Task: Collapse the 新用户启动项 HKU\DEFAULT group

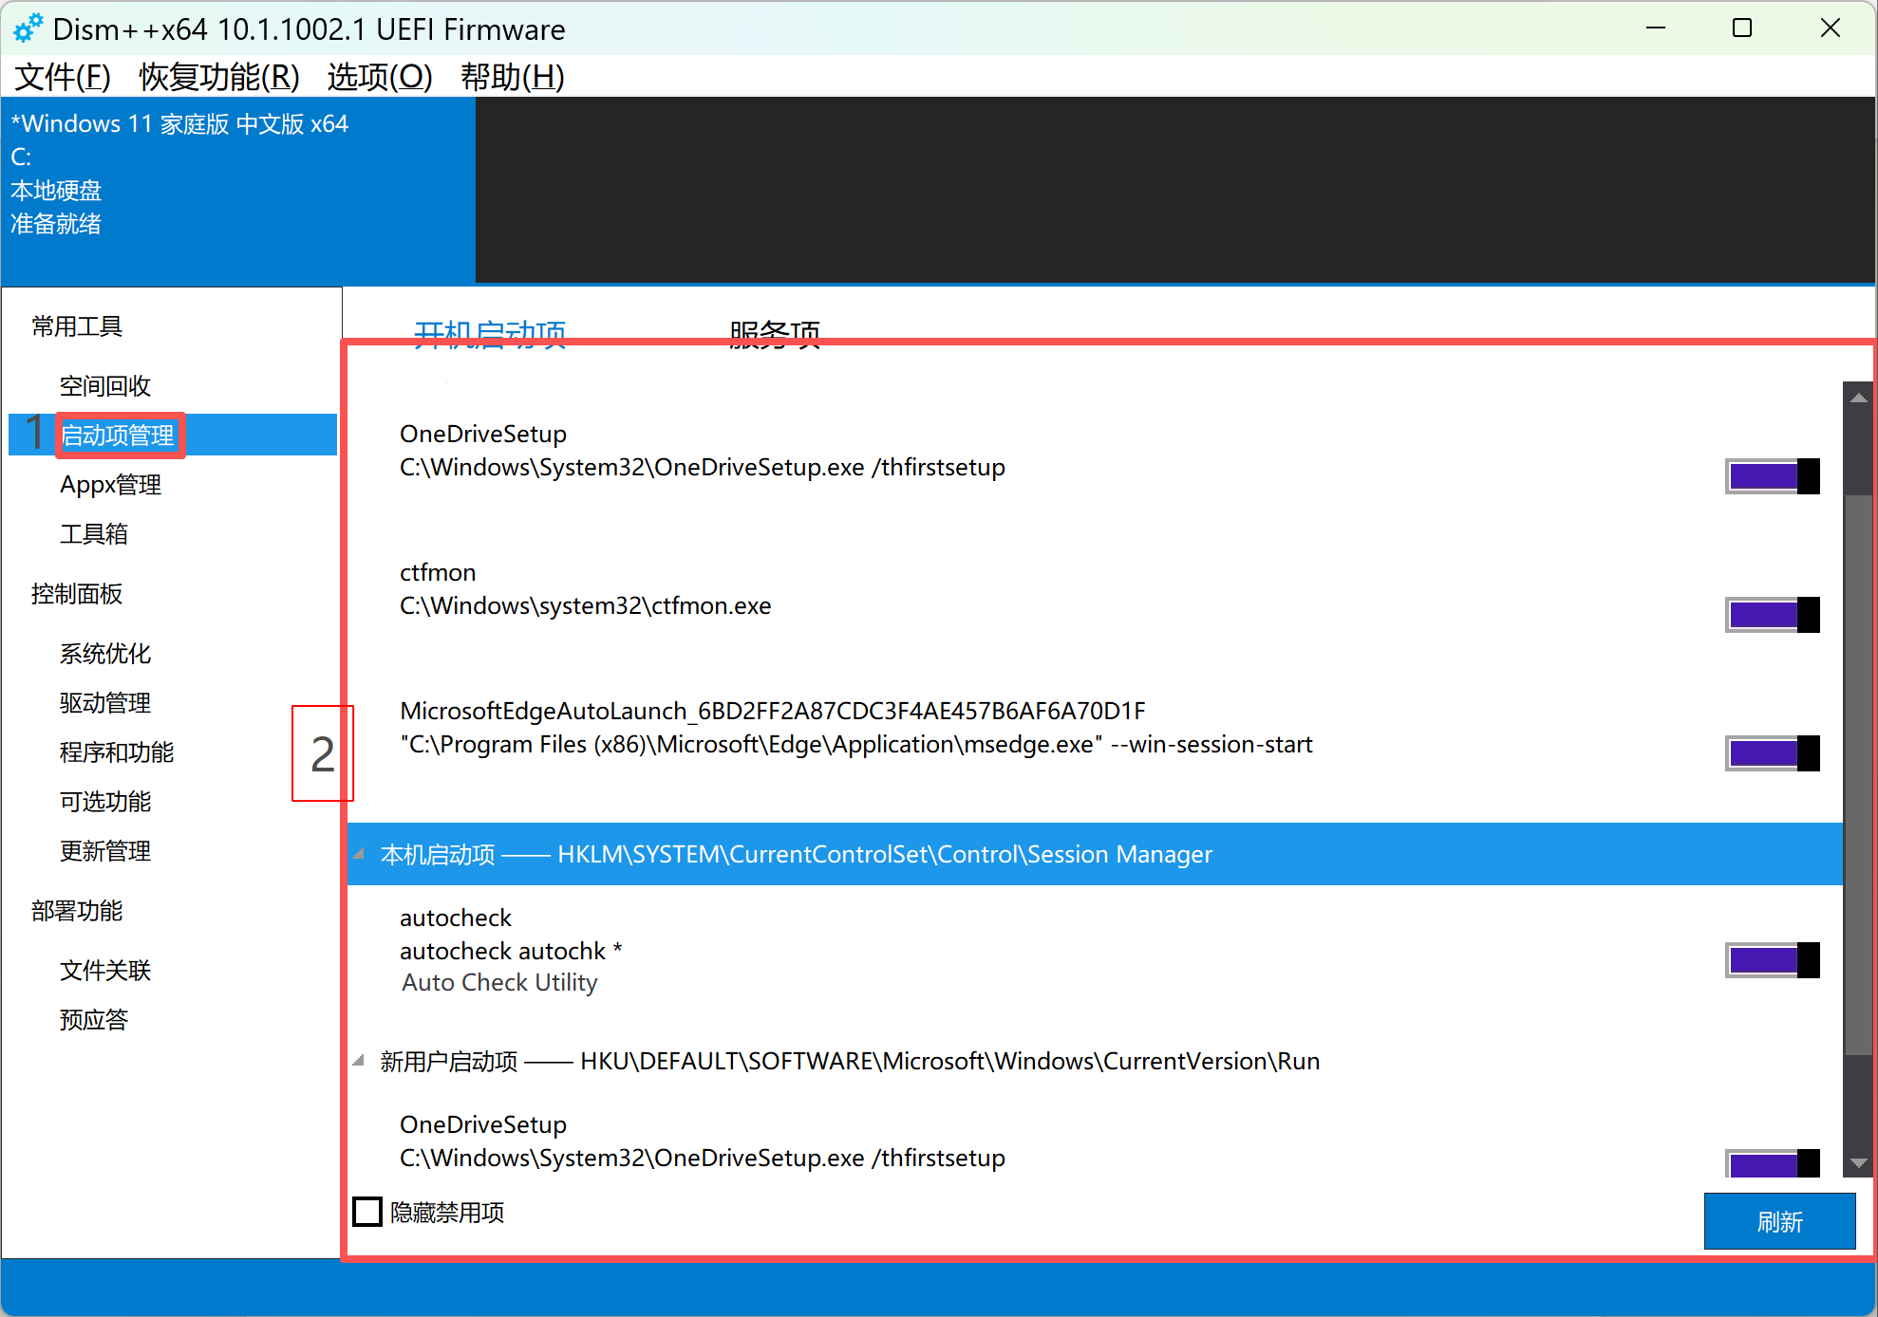Action: [x=359, y=1061]
